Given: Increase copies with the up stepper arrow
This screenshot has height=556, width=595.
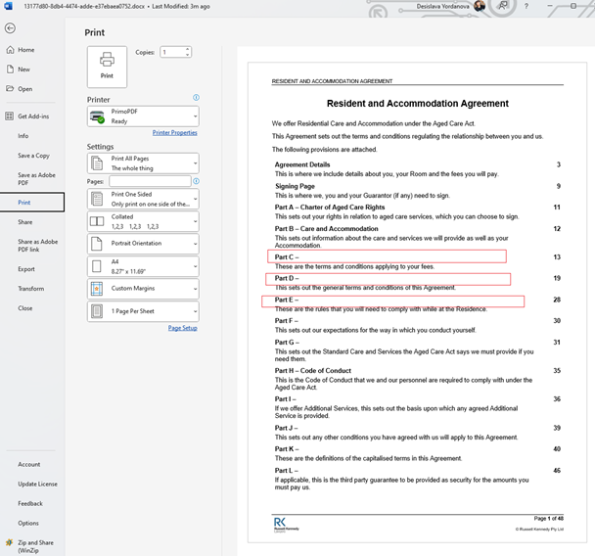Looking at the screenshot, I should tap(188, 49).
